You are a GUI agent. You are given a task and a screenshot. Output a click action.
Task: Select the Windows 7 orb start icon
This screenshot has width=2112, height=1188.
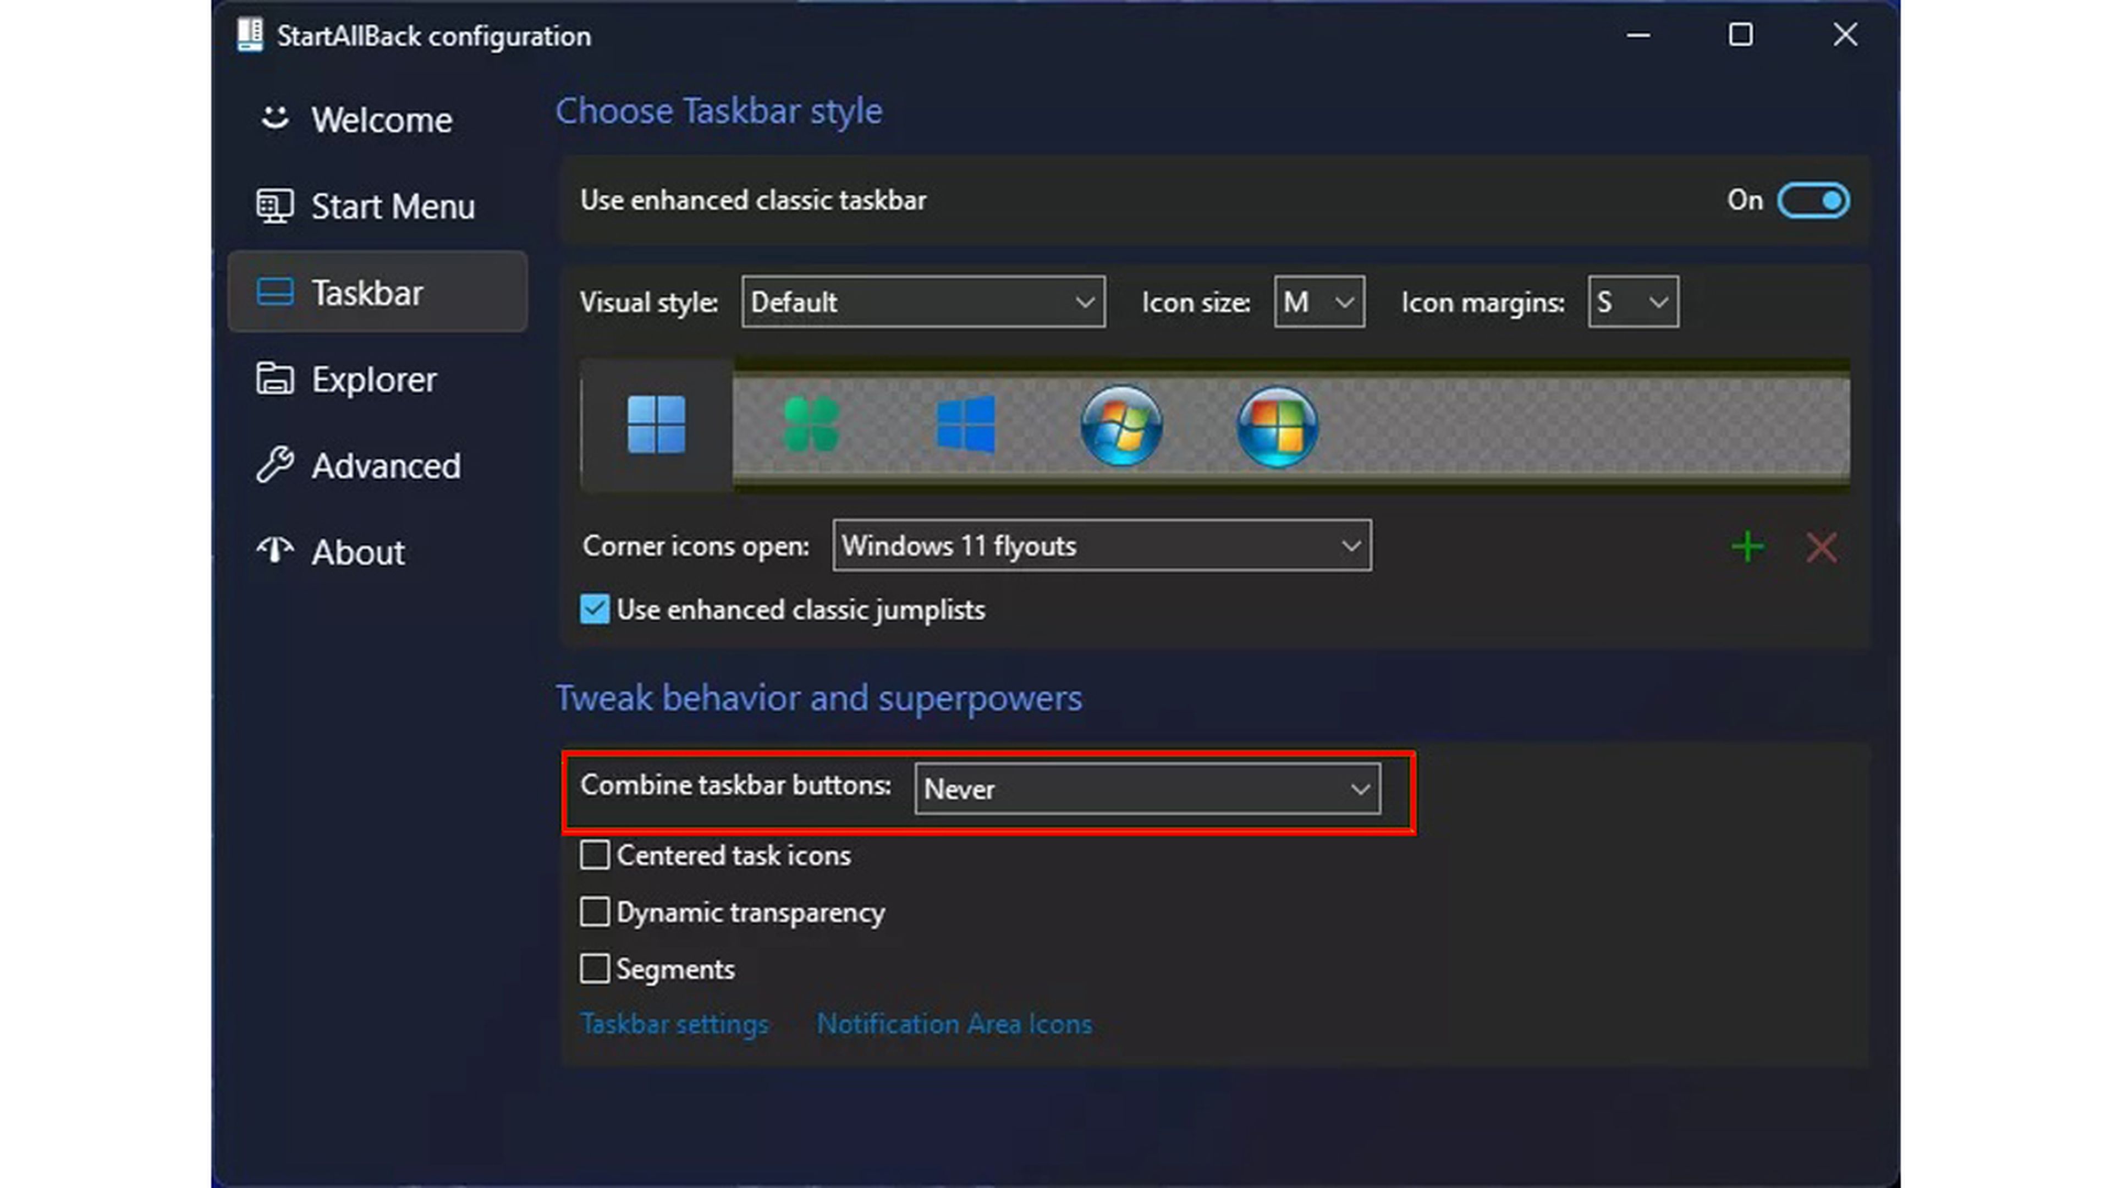[x=1121, y=426]
